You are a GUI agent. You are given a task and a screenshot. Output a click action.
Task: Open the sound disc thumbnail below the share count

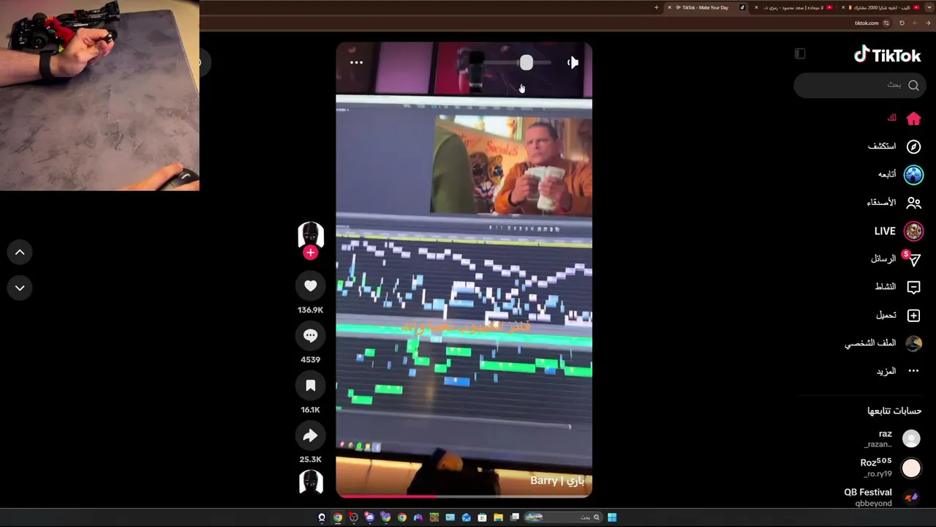[311, 482]
